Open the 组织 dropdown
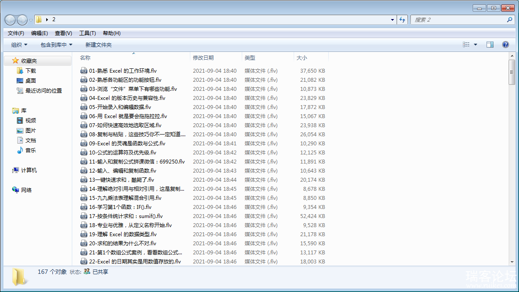 19,45
